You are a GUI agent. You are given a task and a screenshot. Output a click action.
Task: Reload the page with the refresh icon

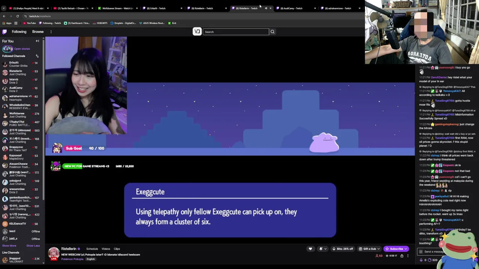[x=18, y=16]
